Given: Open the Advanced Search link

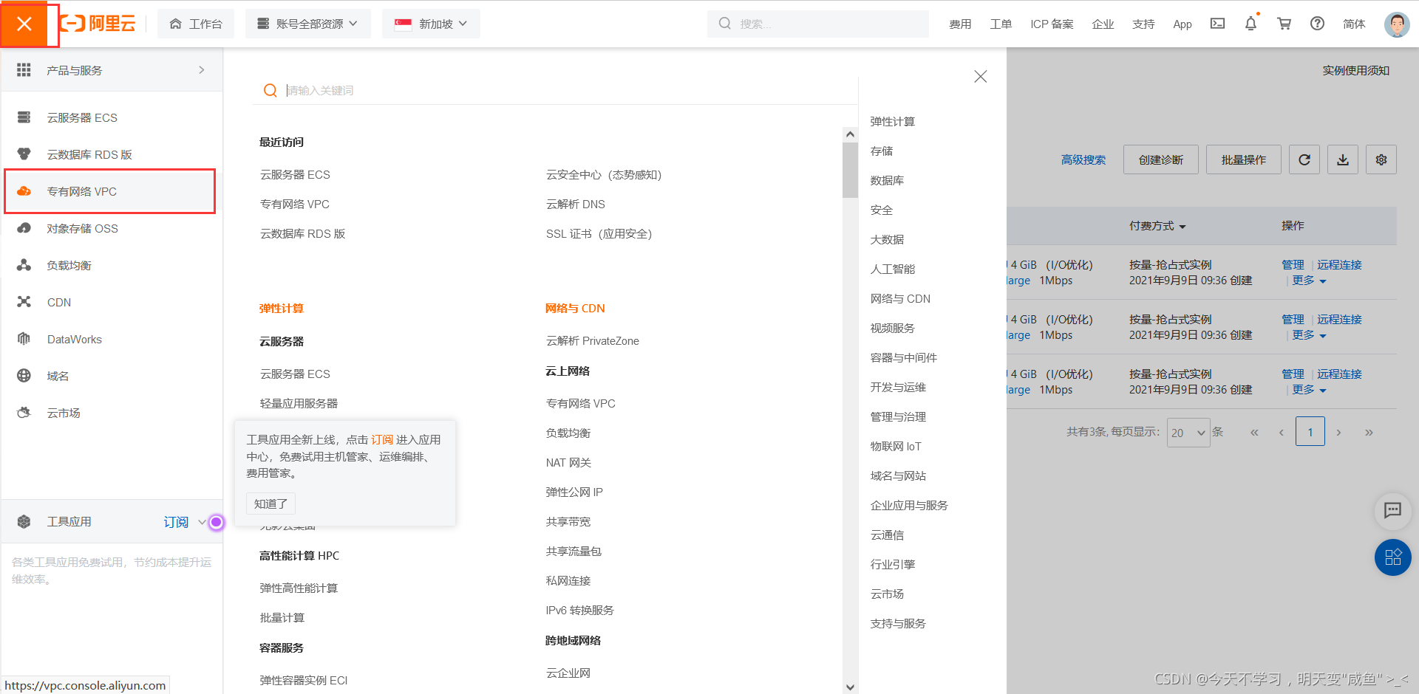Looking at the screenshot, I should tap(1083, 159).
